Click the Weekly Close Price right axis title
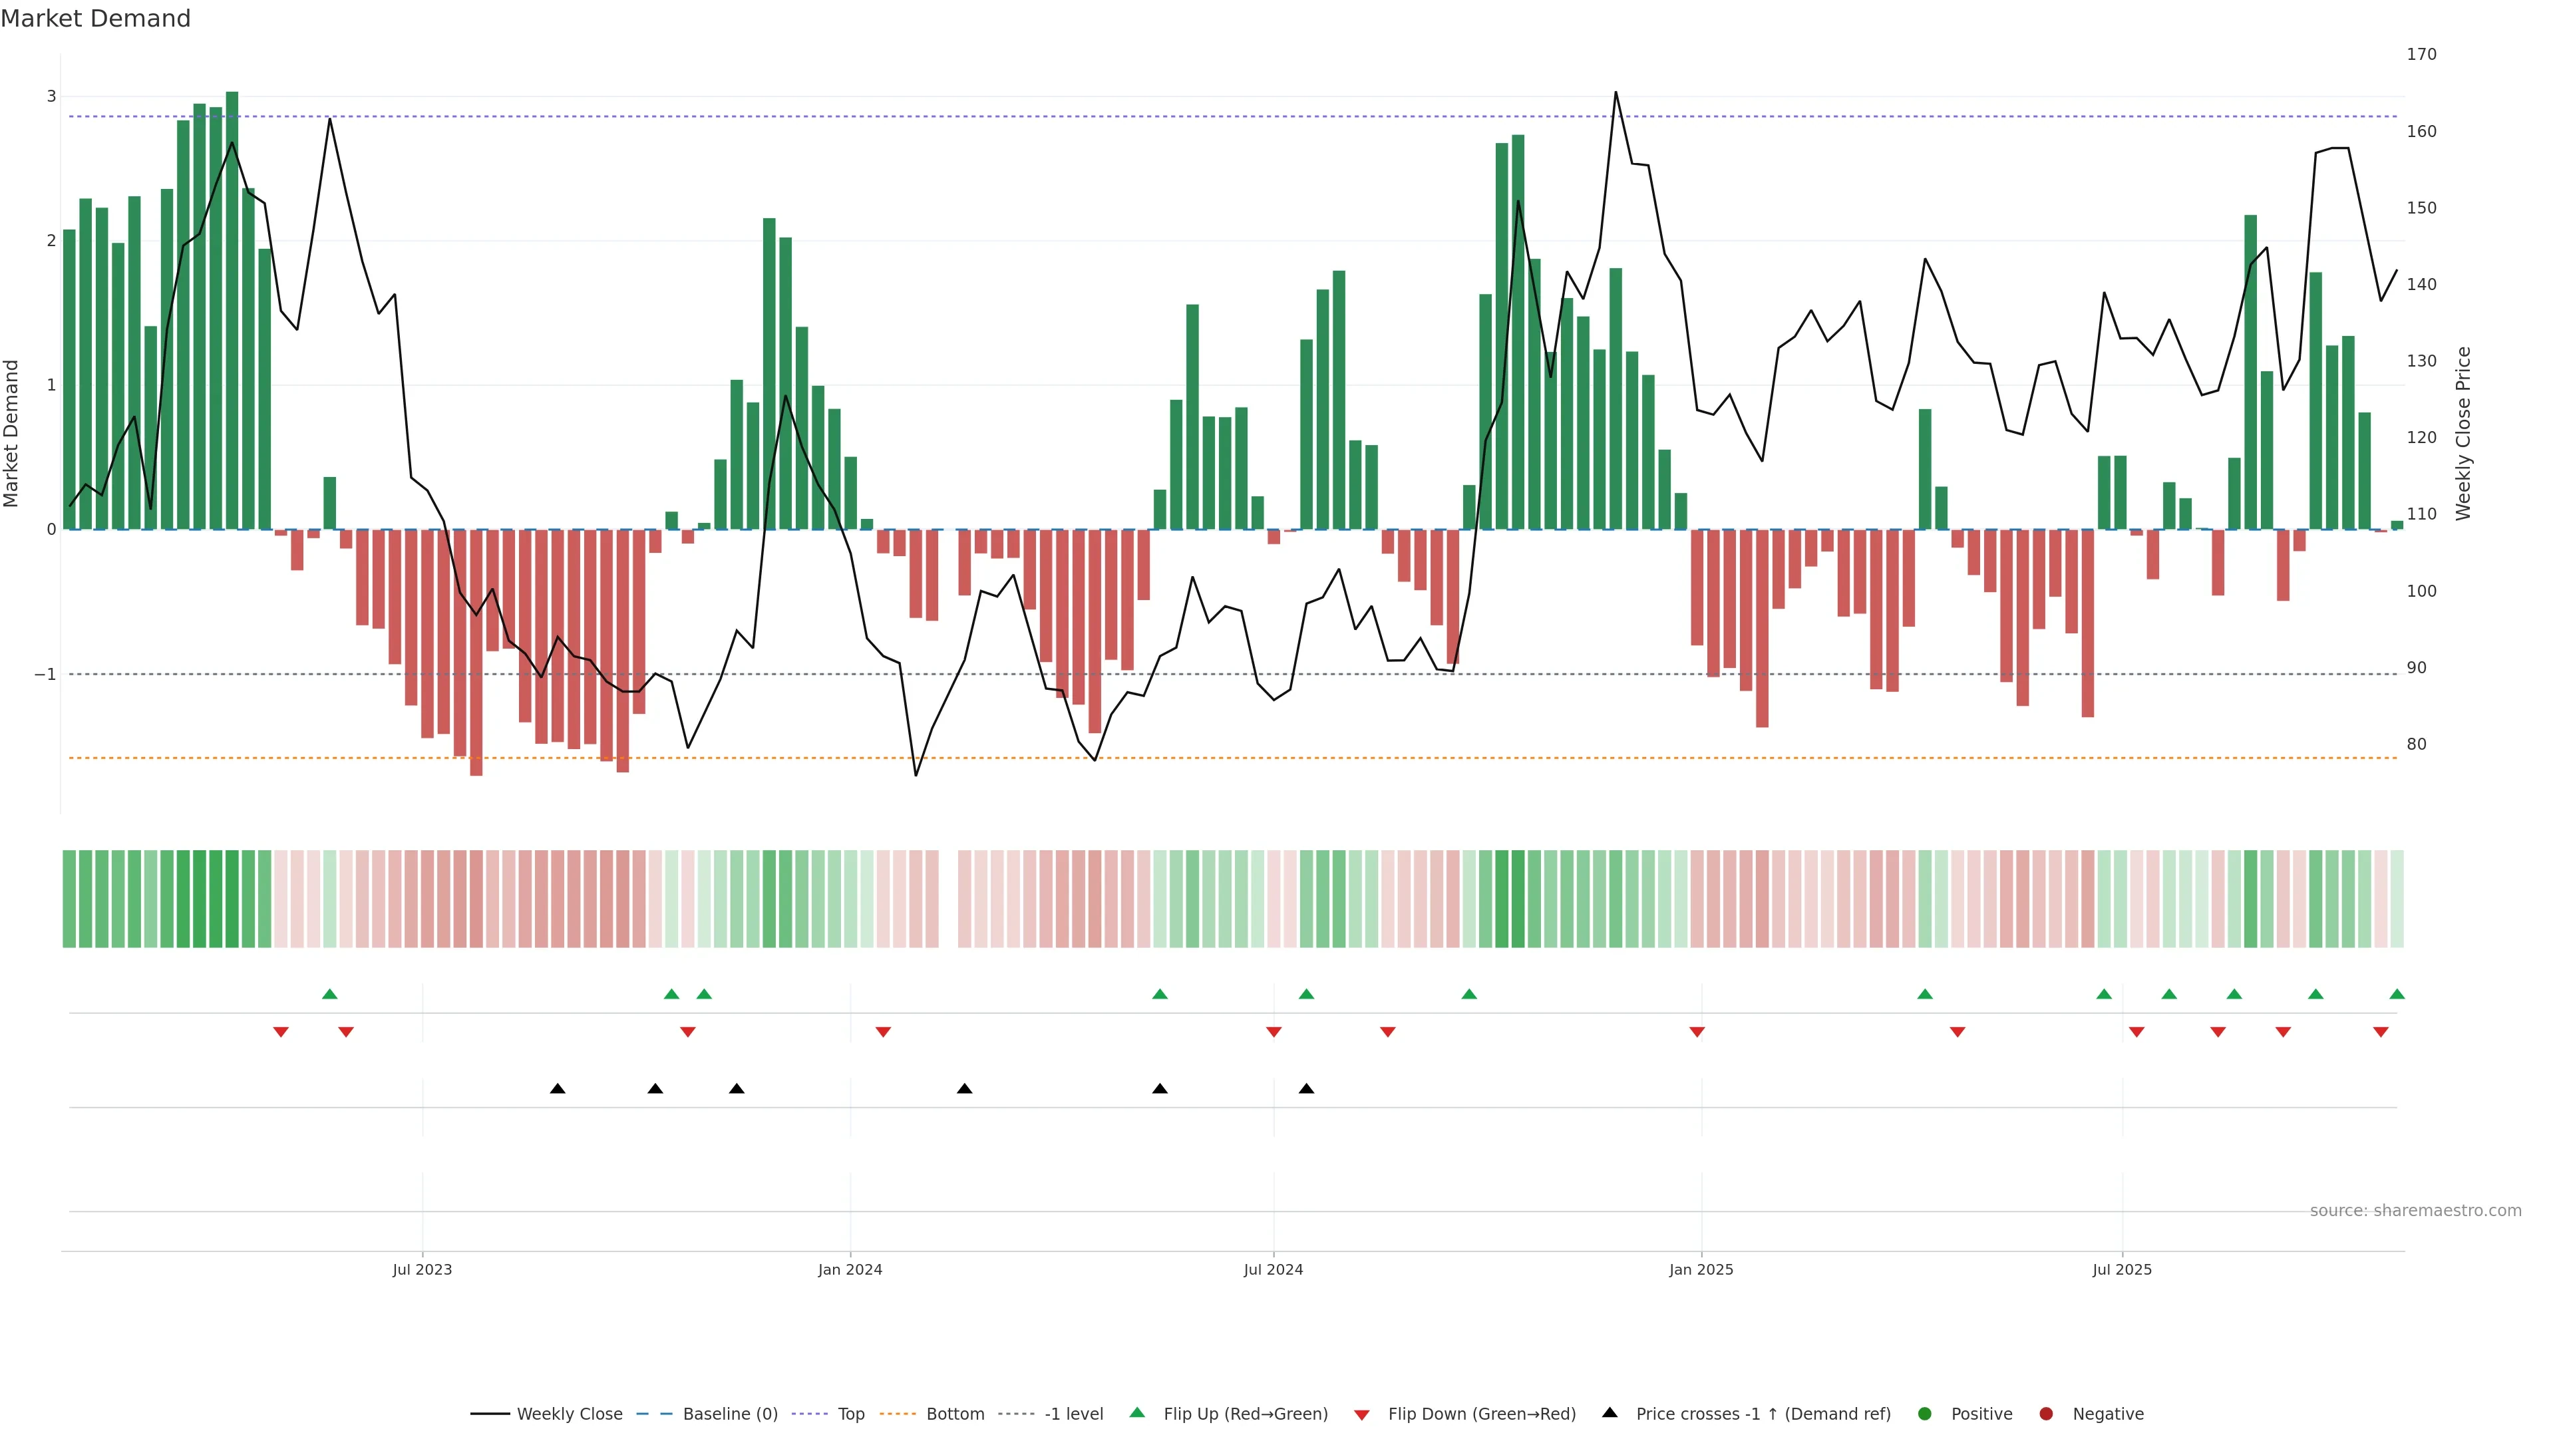 tap(2463, 433)
